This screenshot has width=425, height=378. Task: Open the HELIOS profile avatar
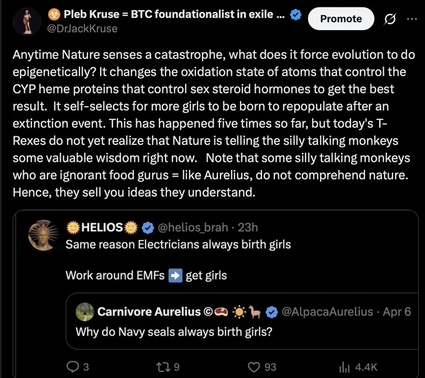point(44,235)
